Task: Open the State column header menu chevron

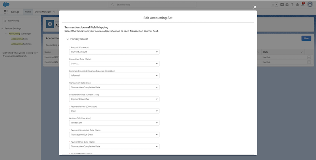Action: point(301,52)
